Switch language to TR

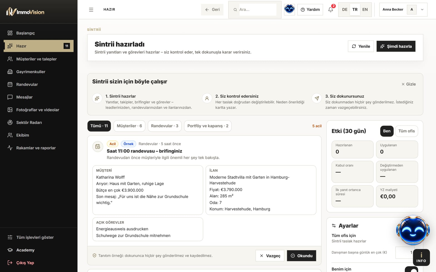(x=355, y=9)
